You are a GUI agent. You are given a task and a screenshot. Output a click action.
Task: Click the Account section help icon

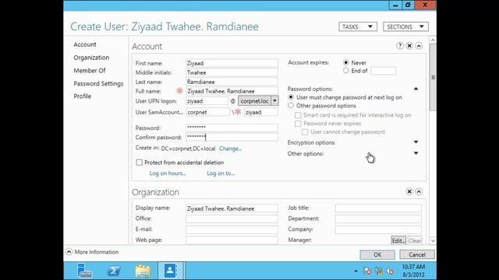pos(400,46)
